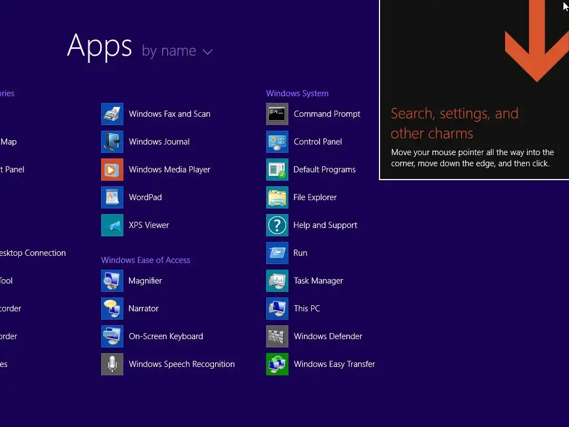Click the 'Magnifier' text

pyautogui.click(x=145, y=281)
